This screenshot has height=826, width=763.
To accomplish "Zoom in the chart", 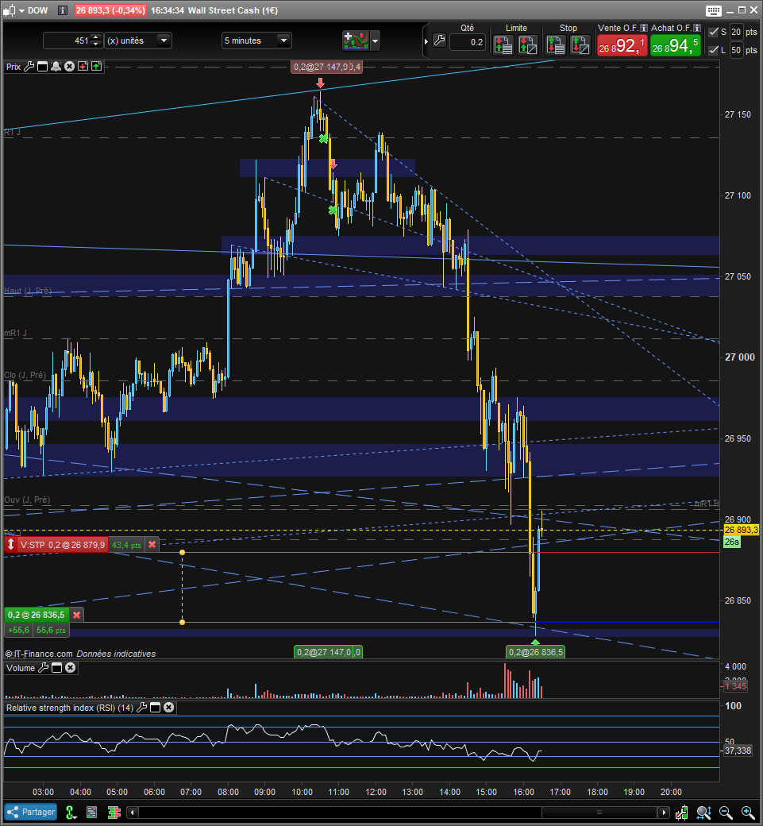I will [x=748, y=812].
